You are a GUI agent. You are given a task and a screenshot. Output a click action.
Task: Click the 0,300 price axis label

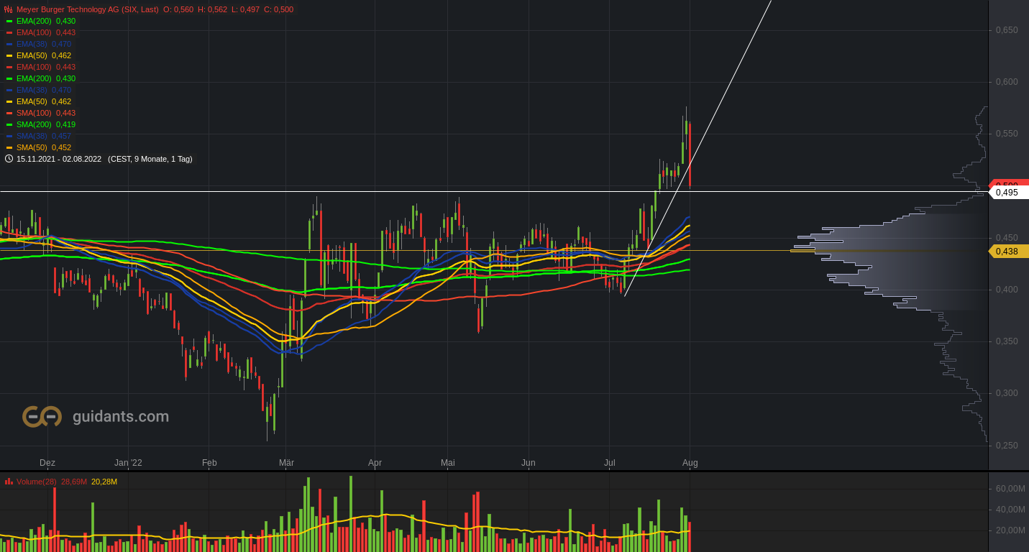[1007, 393]
